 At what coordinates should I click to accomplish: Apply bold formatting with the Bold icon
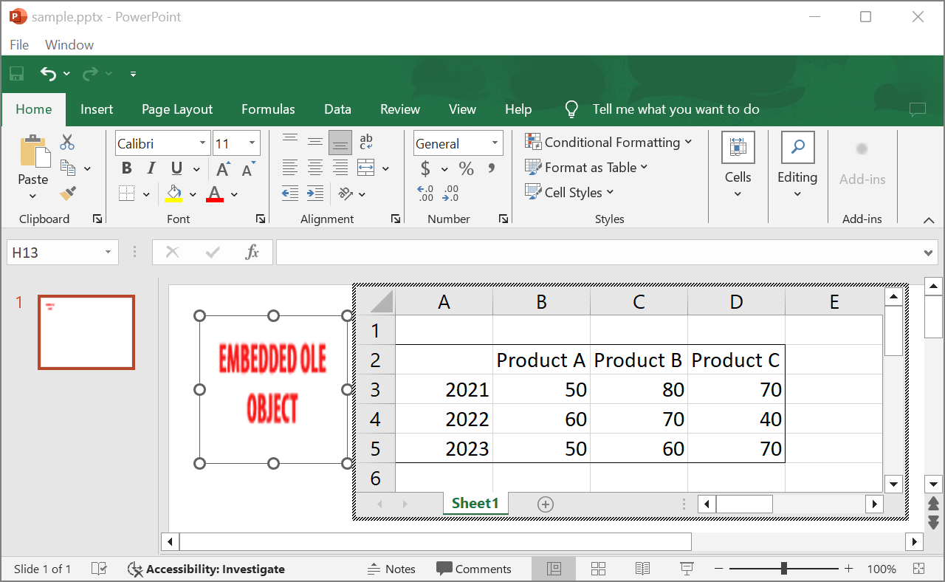(126, 168)
